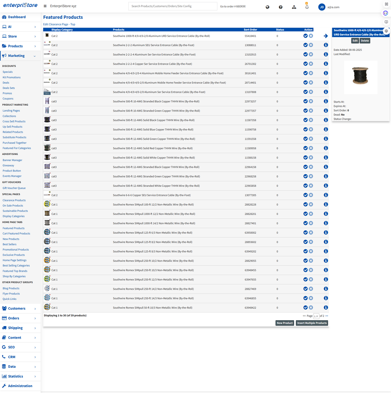The width and height of the screenshot is (391, 393).
Task: Click the globe icon in top header
Action: 267,7
